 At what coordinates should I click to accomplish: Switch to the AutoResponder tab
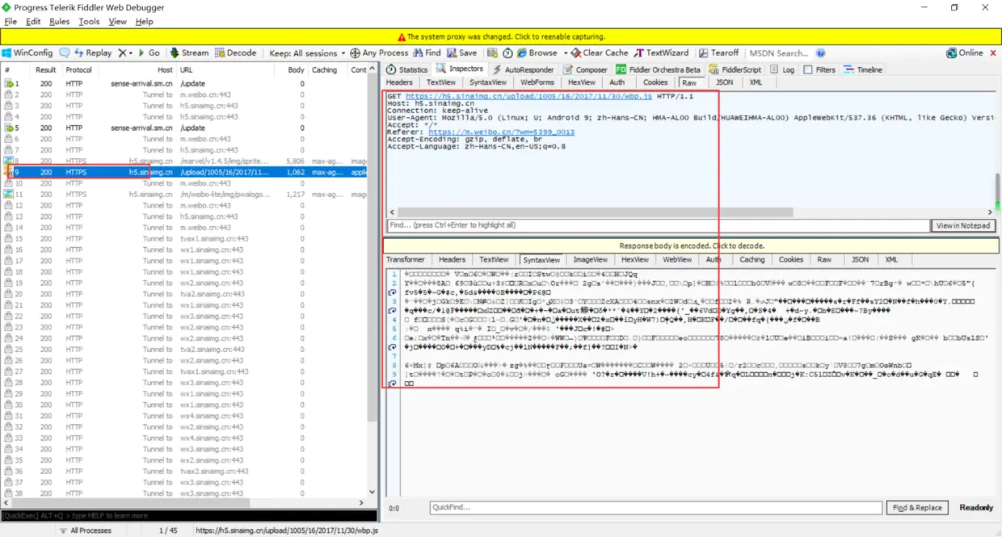pos(523,69)
